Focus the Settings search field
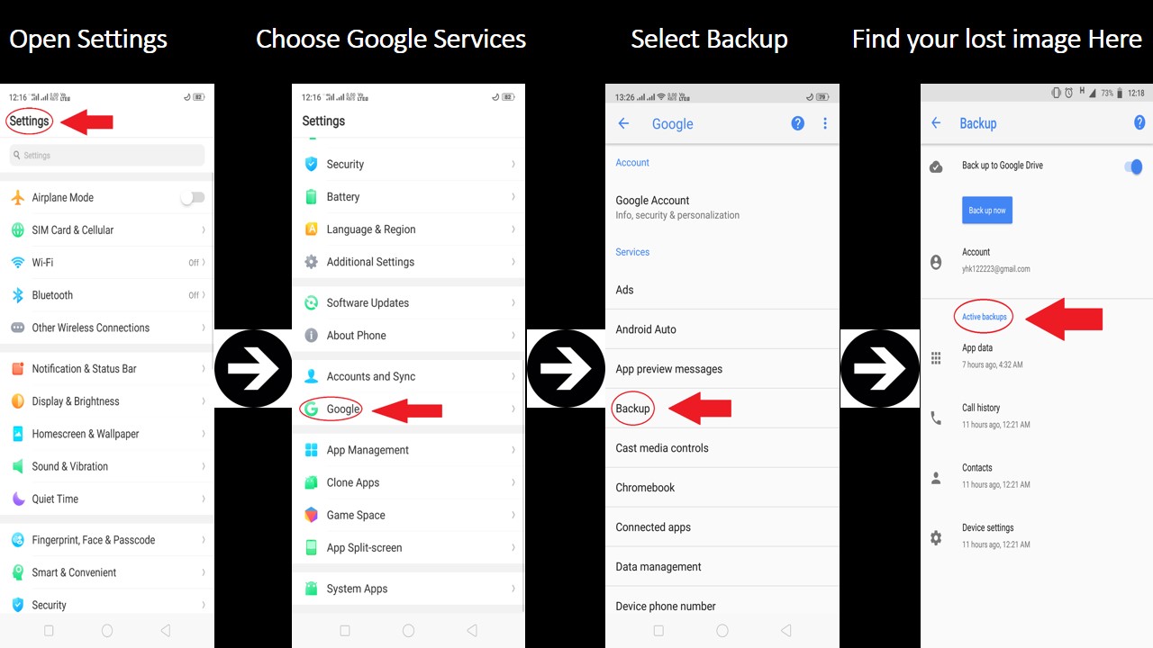Image resolution: width=1153 pixels, height=648 pixels. click(107, 155)
